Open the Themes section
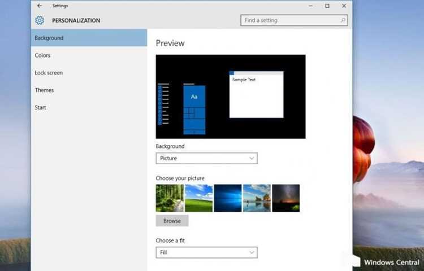Image resolution: width=424 pixels, height=271 pixels. pyautogui.click(x=89, y=90)
